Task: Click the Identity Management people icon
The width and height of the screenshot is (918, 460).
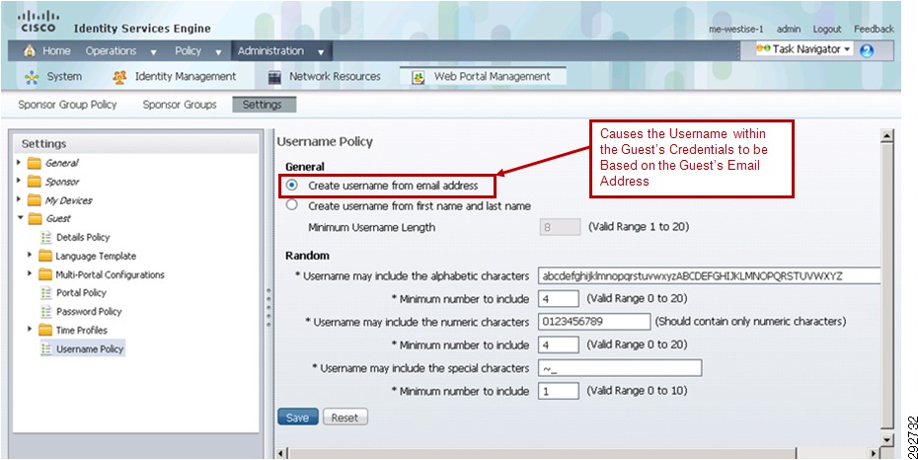Action: (120, 77)
